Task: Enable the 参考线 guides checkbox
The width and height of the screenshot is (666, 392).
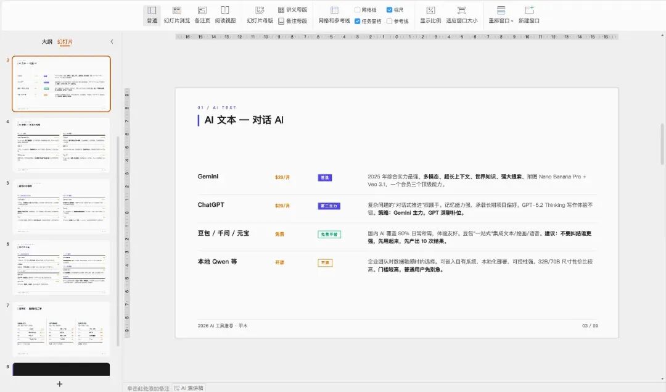Action: pos(389,21)
